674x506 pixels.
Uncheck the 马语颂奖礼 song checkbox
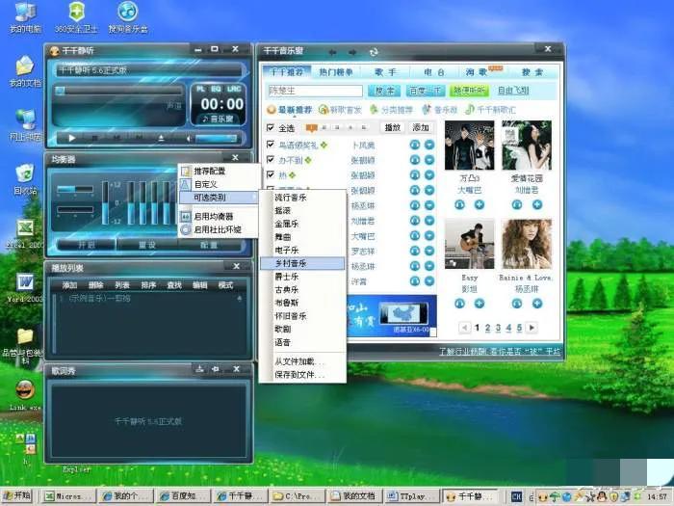(271, 145)
